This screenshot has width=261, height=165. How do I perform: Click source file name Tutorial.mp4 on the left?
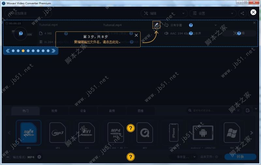[48, 25]
